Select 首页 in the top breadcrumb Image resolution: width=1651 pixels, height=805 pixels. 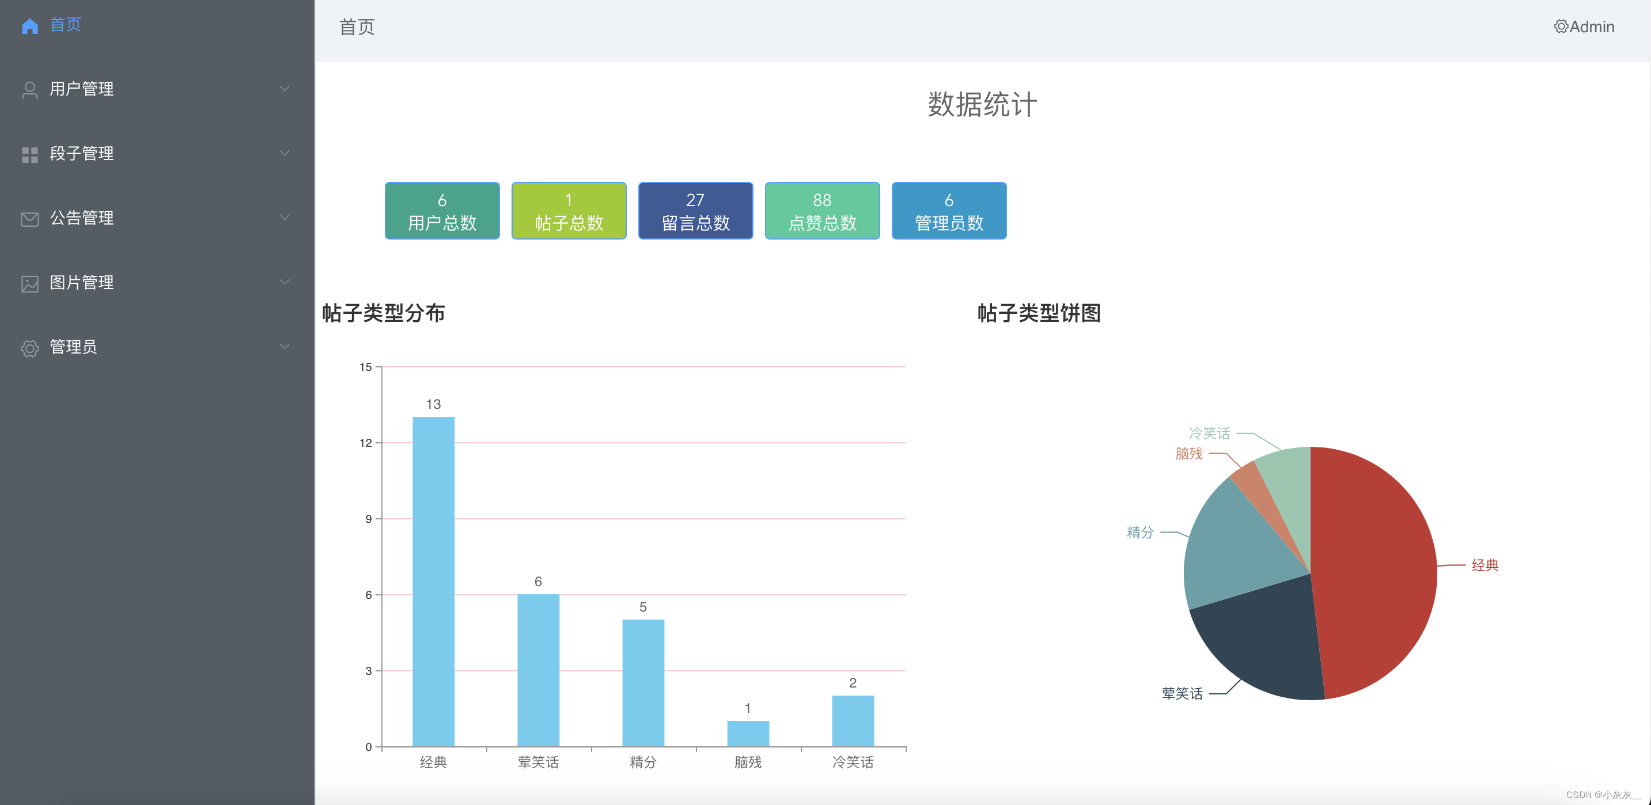(358, 27)
